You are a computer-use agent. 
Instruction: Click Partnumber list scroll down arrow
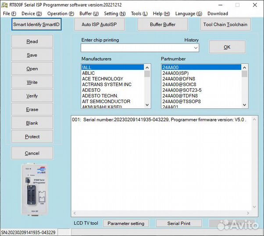click(x=244, y=105)
